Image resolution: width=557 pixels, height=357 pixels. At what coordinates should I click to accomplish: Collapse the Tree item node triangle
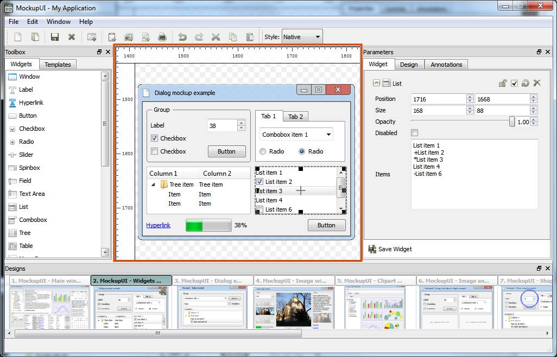pos(153,185)
